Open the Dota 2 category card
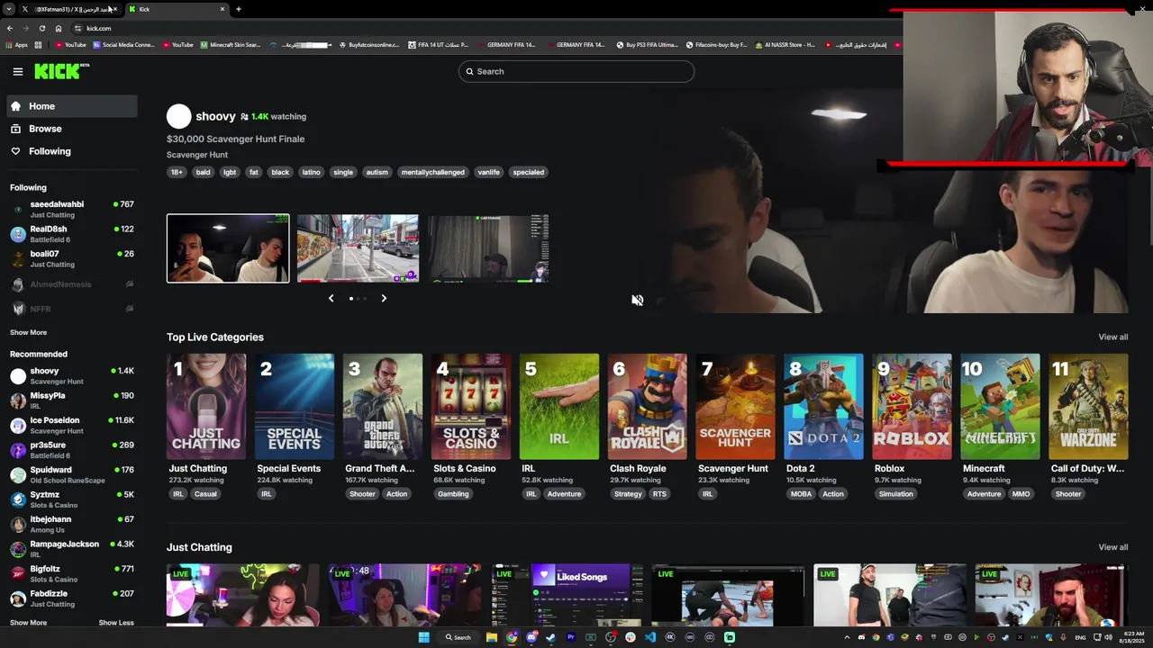This screenshot has width=1153, height=648. pos(823,407)
